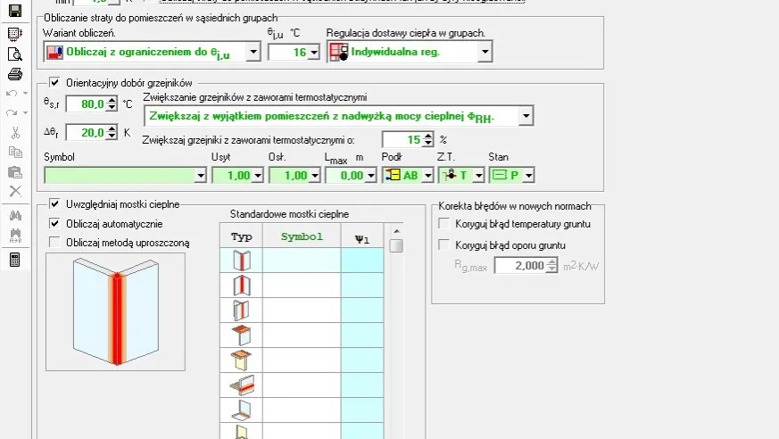Click the Print icon in sidebar
The height and width of the screenshot is (439, 779).
click(x=14, y=73)
